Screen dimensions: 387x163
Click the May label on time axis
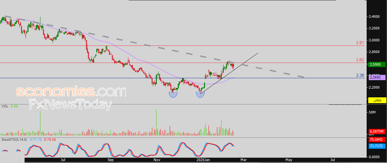(x=289, y=160)
